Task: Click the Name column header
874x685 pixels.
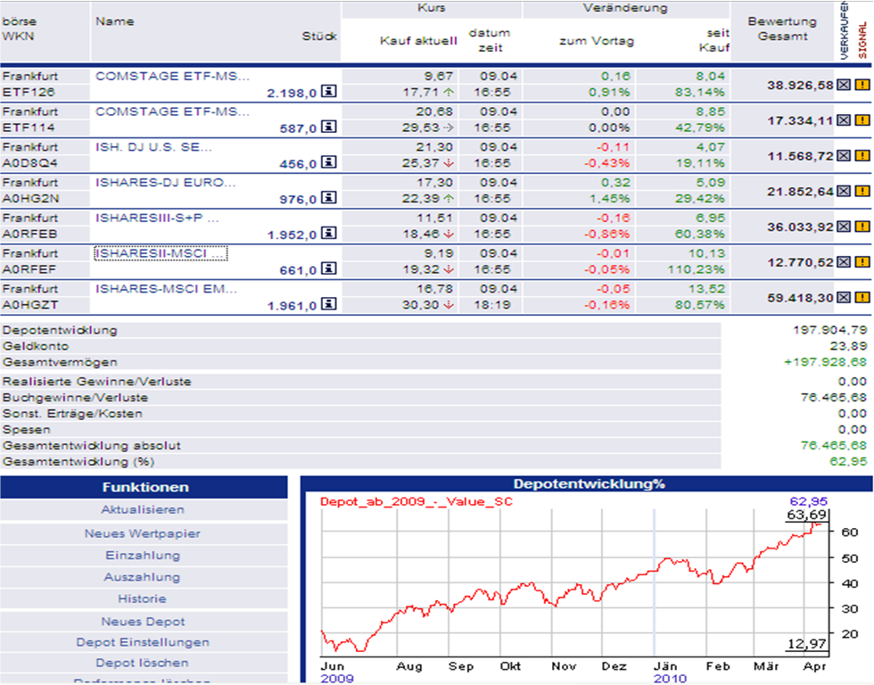Action: [115, 21]
